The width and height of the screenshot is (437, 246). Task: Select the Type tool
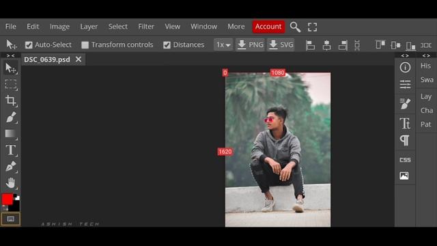coord(11,150)
